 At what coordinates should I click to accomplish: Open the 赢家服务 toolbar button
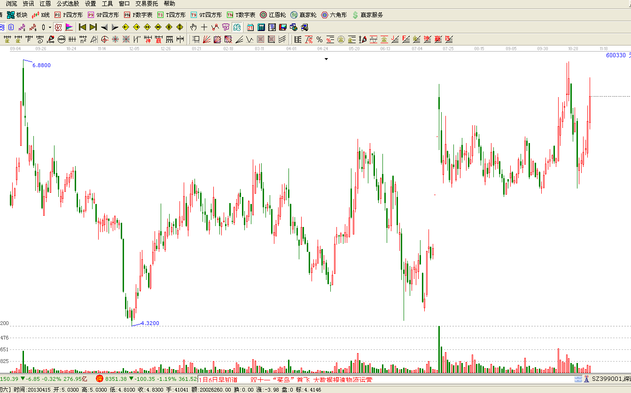point(367,15)
